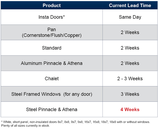Select the Steel Pinnacle & Athena cell

(52, 109)
